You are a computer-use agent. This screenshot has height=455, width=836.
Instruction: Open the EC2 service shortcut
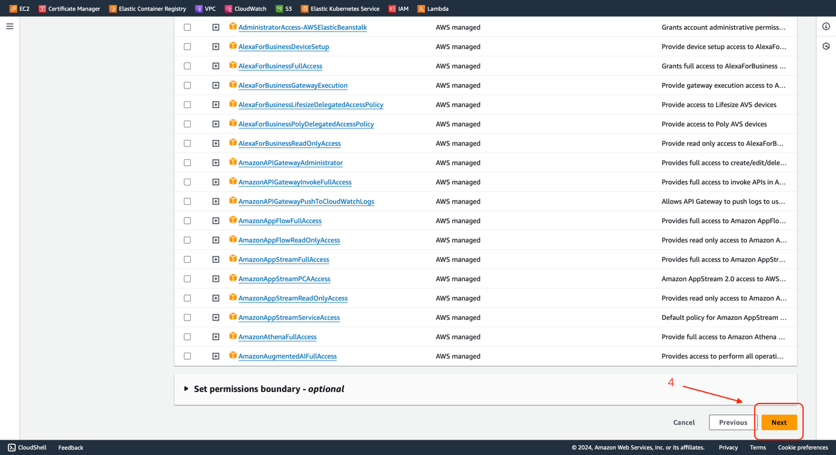tap(19, 8)
